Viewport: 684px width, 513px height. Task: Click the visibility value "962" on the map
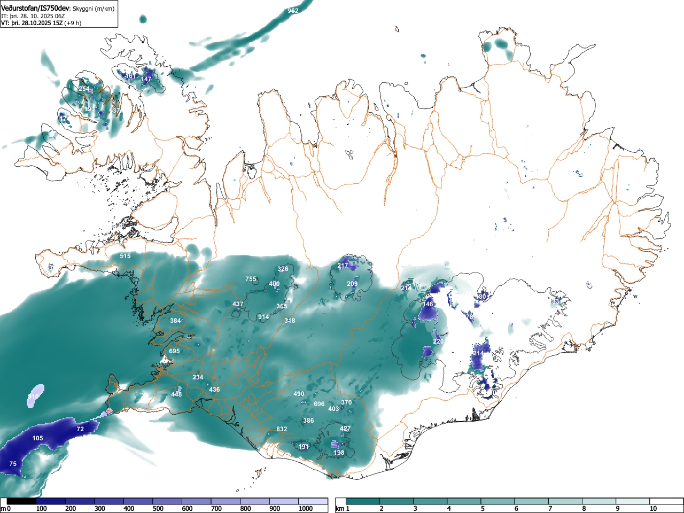point(293,11)
